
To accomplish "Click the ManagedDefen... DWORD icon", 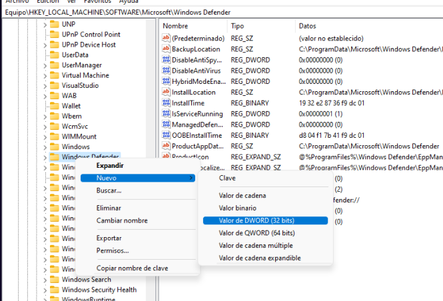I will point(166,125).
